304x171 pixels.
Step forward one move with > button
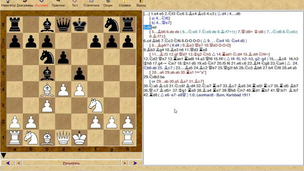click(x=124, y=163)
